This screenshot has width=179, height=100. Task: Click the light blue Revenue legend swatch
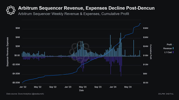173,48
